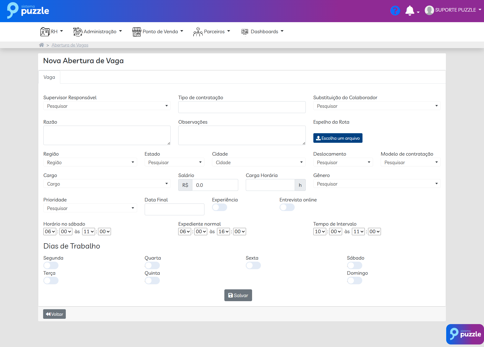This screenshot has height=347, width=484.
Task: Select the Vaga tab
Action: coord(49,77)
